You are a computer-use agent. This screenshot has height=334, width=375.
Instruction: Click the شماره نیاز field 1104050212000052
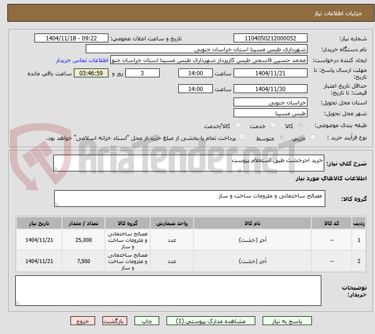(x=270, y=38)
